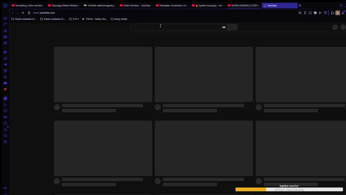This screenshot has width=346, height=195.
Task: Open Messenger in the sidebar
Action: click(x=5, y=58)
